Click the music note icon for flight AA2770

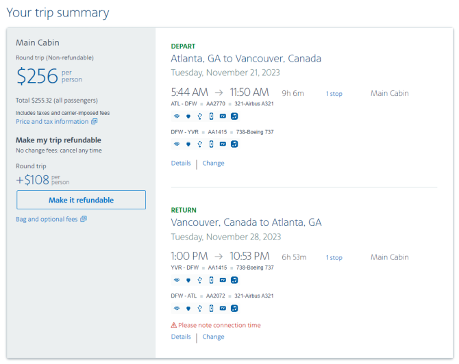coord(234,116)
